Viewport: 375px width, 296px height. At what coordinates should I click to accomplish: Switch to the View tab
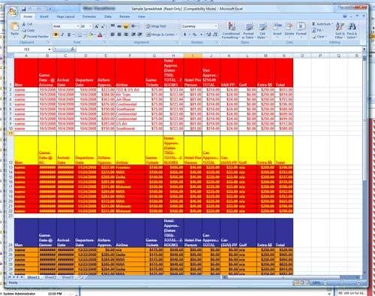142,17
